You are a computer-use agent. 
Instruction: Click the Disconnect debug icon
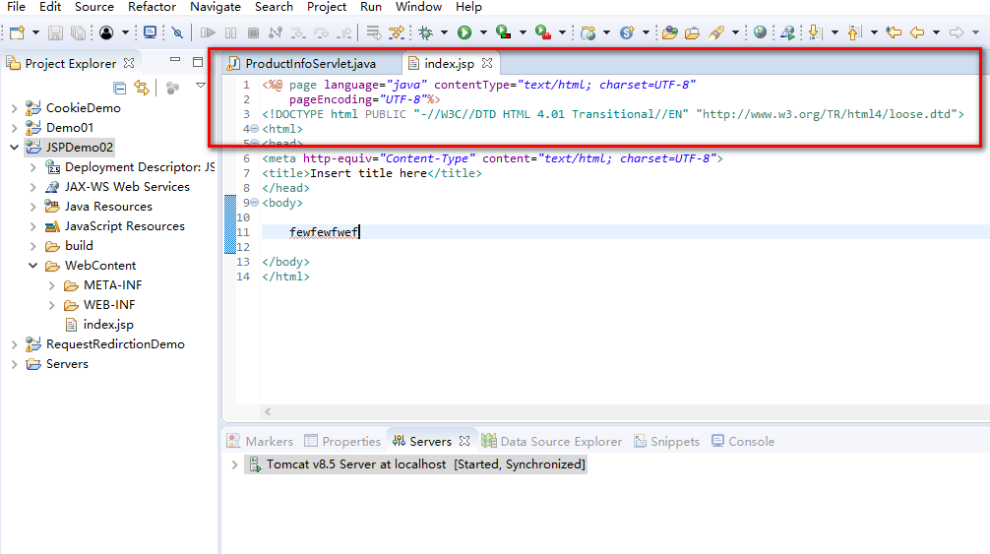coord(276,32)
